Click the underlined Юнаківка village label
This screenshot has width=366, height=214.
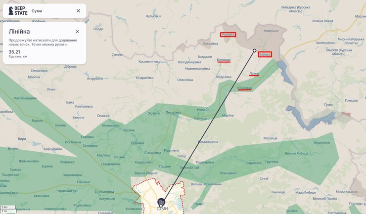coord(244,88)
